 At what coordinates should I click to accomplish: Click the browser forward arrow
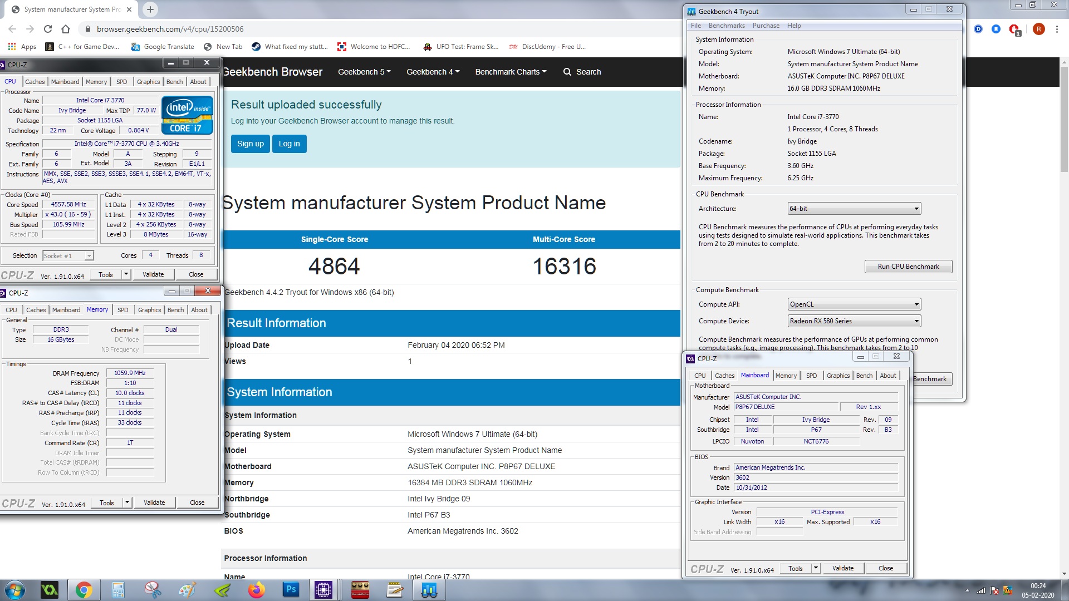[30, 29]
